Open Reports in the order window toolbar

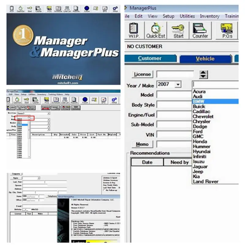point(74,100)
